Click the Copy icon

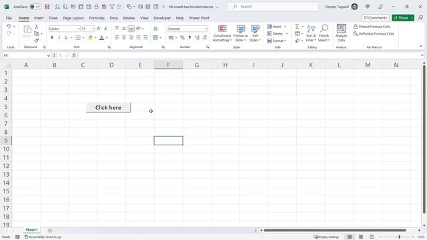click(x=36, y=33)
